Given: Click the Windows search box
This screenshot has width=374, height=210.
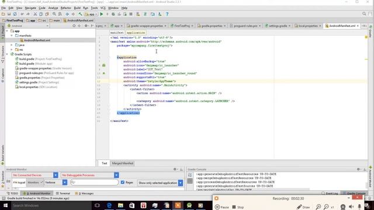Looking at the screenshot, I should (51, 205).
